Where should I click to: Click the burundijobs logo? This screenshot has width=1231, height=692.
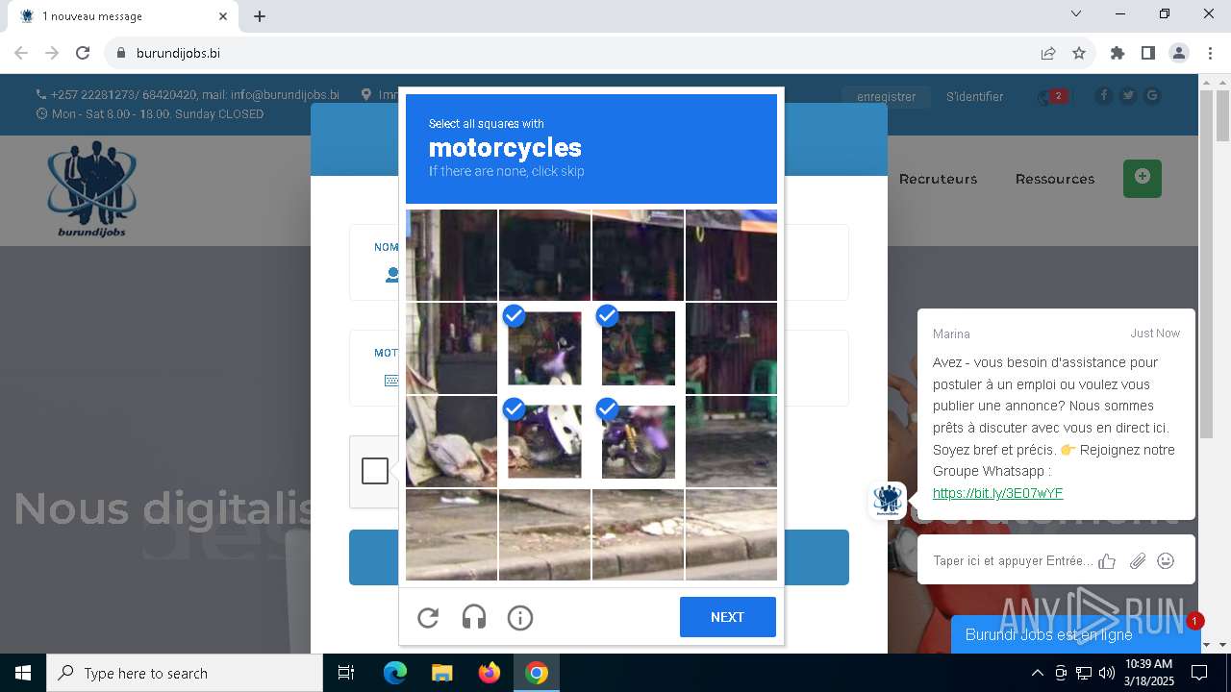tap(92, 188)
